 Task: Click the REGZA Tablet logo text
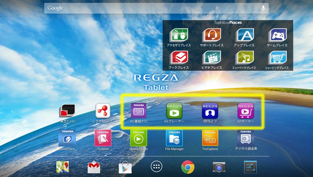pos(156,82)
